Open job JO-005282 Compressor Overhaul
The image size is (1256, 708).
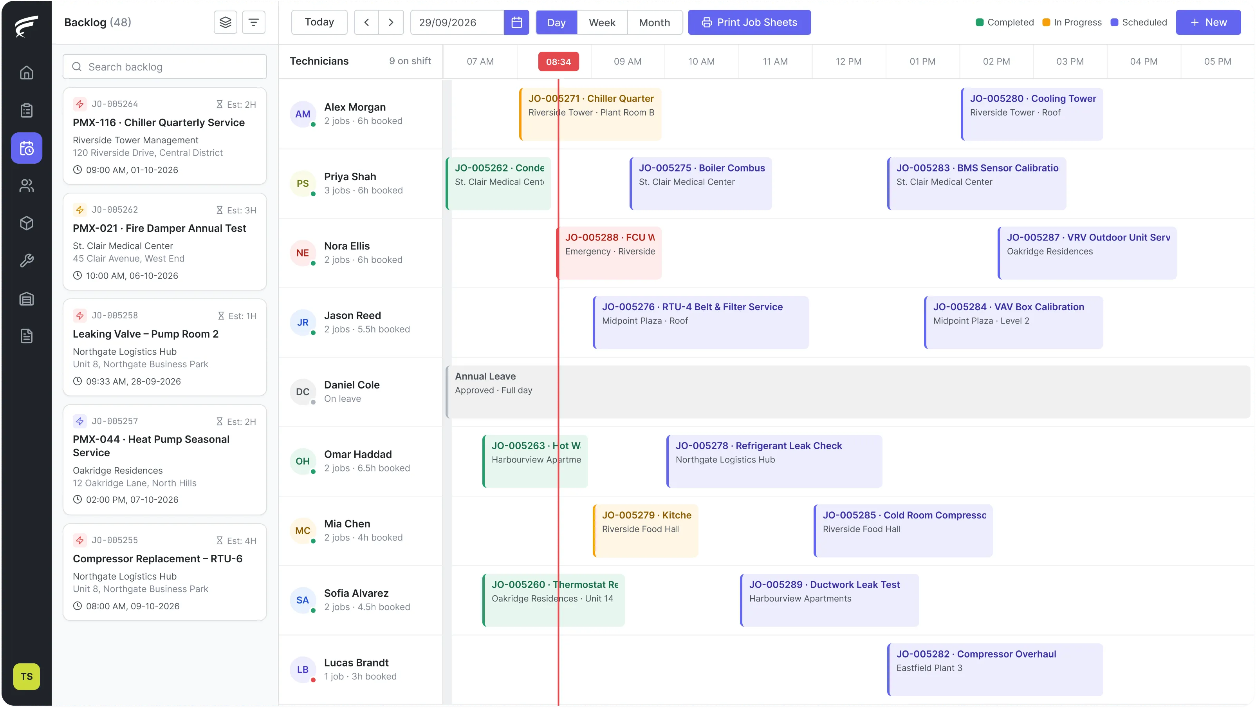(x=995, y=670)
